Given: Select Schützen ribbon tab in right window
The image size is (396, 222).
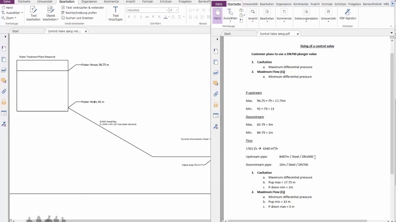Looking at the screenshot, I should pyautogui.click(x=341, y=4).
